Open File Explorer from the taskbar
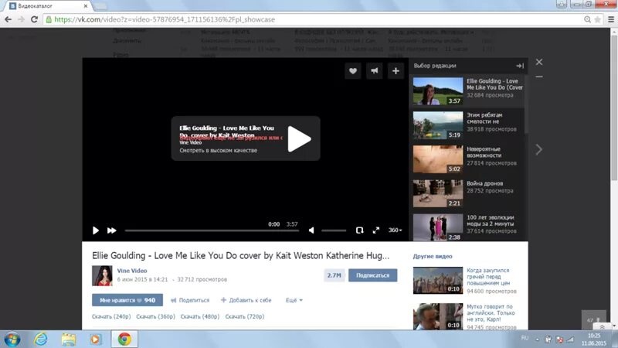This screenshot has height=348, width=618. 69,339
